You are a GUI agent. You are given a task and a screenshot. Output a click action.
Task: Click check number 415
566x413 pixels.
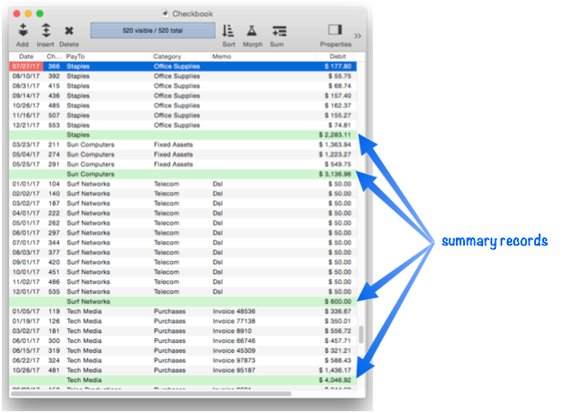55,86
